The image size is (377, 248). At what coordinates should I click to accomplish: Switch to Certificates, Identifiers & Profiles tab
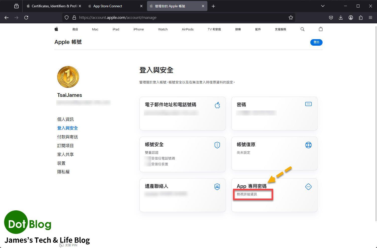[x=52, y=6]
